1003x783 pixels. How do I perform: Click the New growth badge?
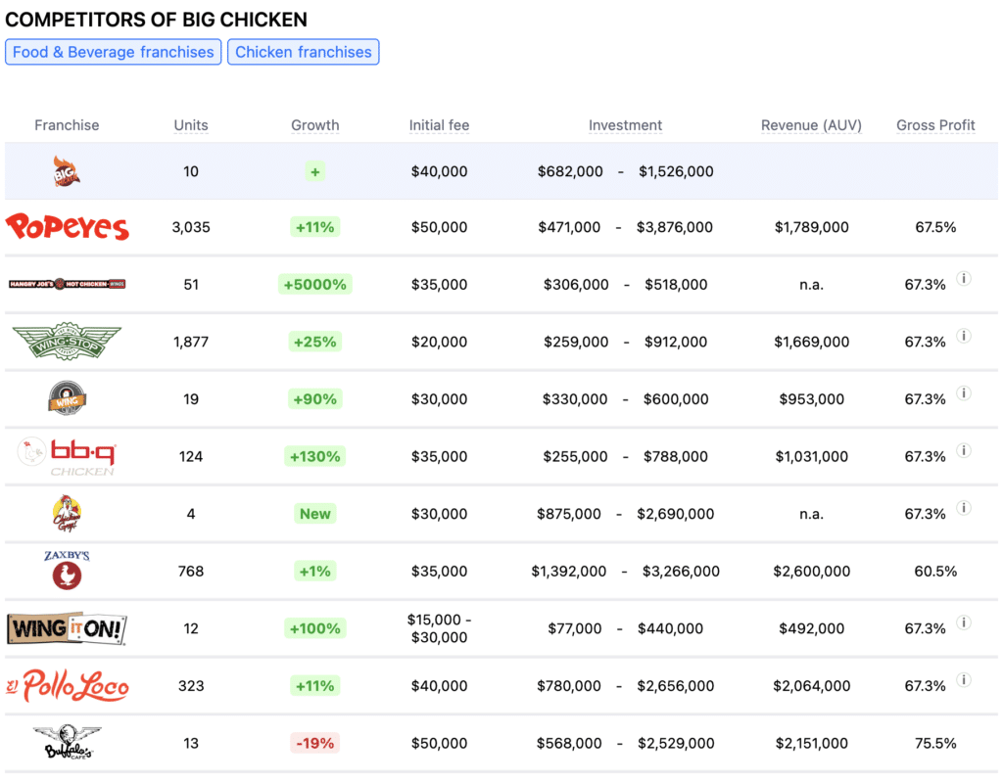[314, 514]
